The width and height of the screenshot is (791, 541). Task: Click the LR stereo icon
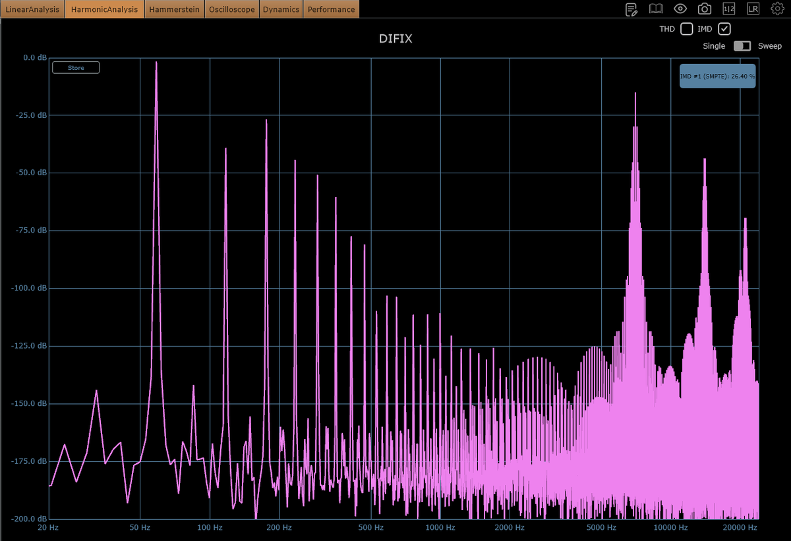753,9
